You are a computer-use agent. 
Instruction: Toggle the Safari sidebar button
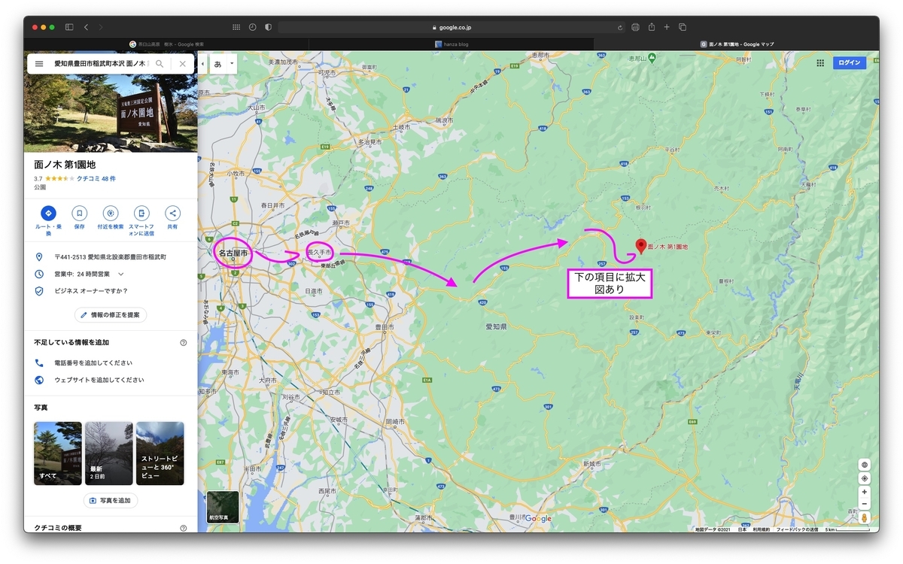pos(69,27)
